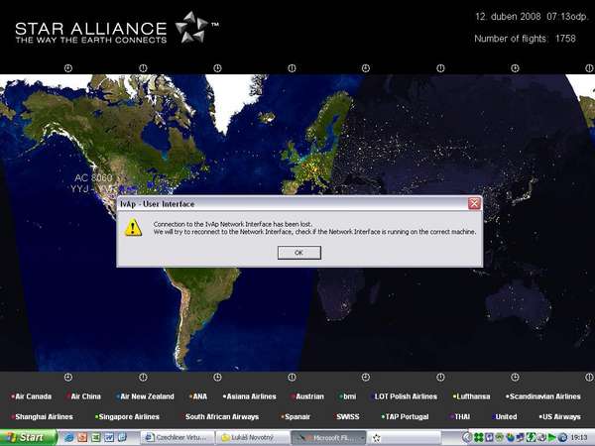The height and width of the screenshot is (446, 595).
Task: Select Shanghai Airlines in the legend
Action: coord(42,416)
